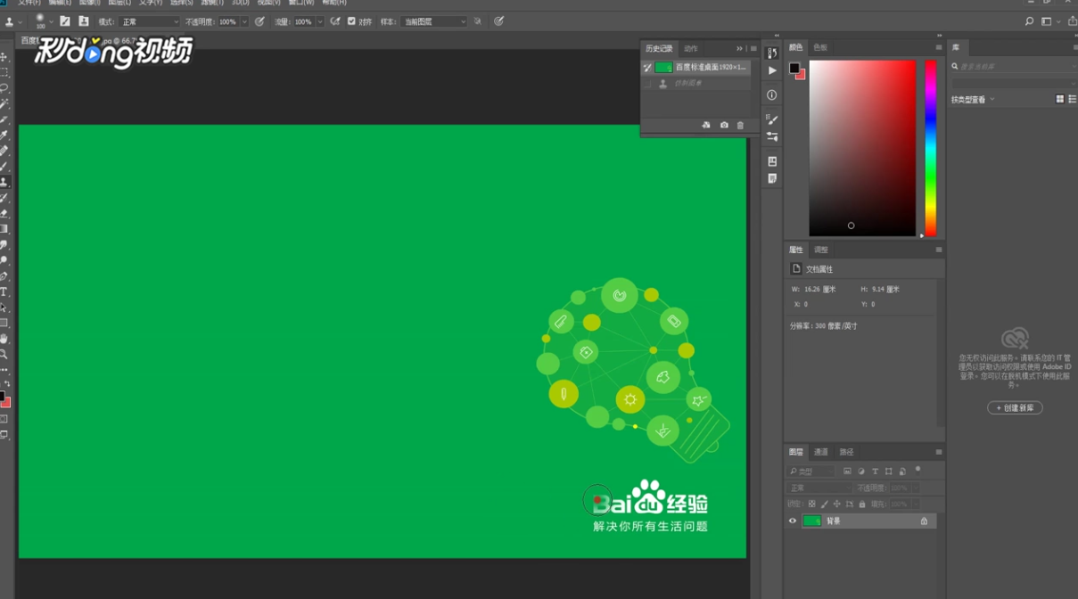The width and height of the screenshot is (1078, 599).
Task: Turn layer filtering on or off switch
Action: pos(918,470)
